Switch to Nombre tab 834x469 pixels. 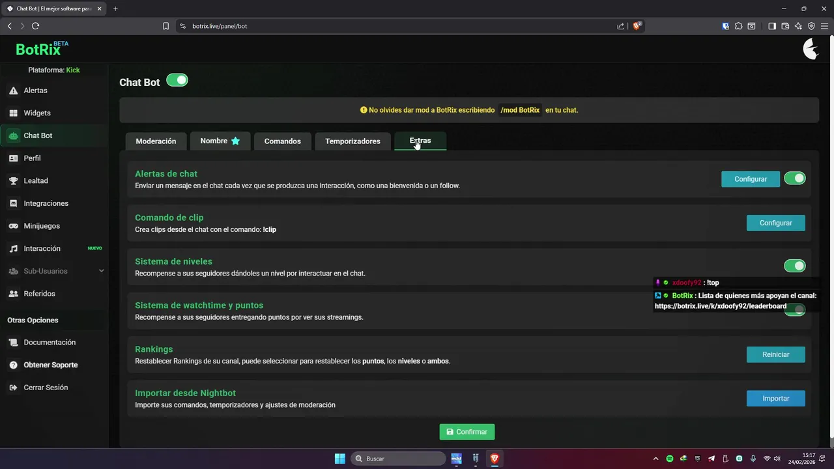(x=220, y=141)
